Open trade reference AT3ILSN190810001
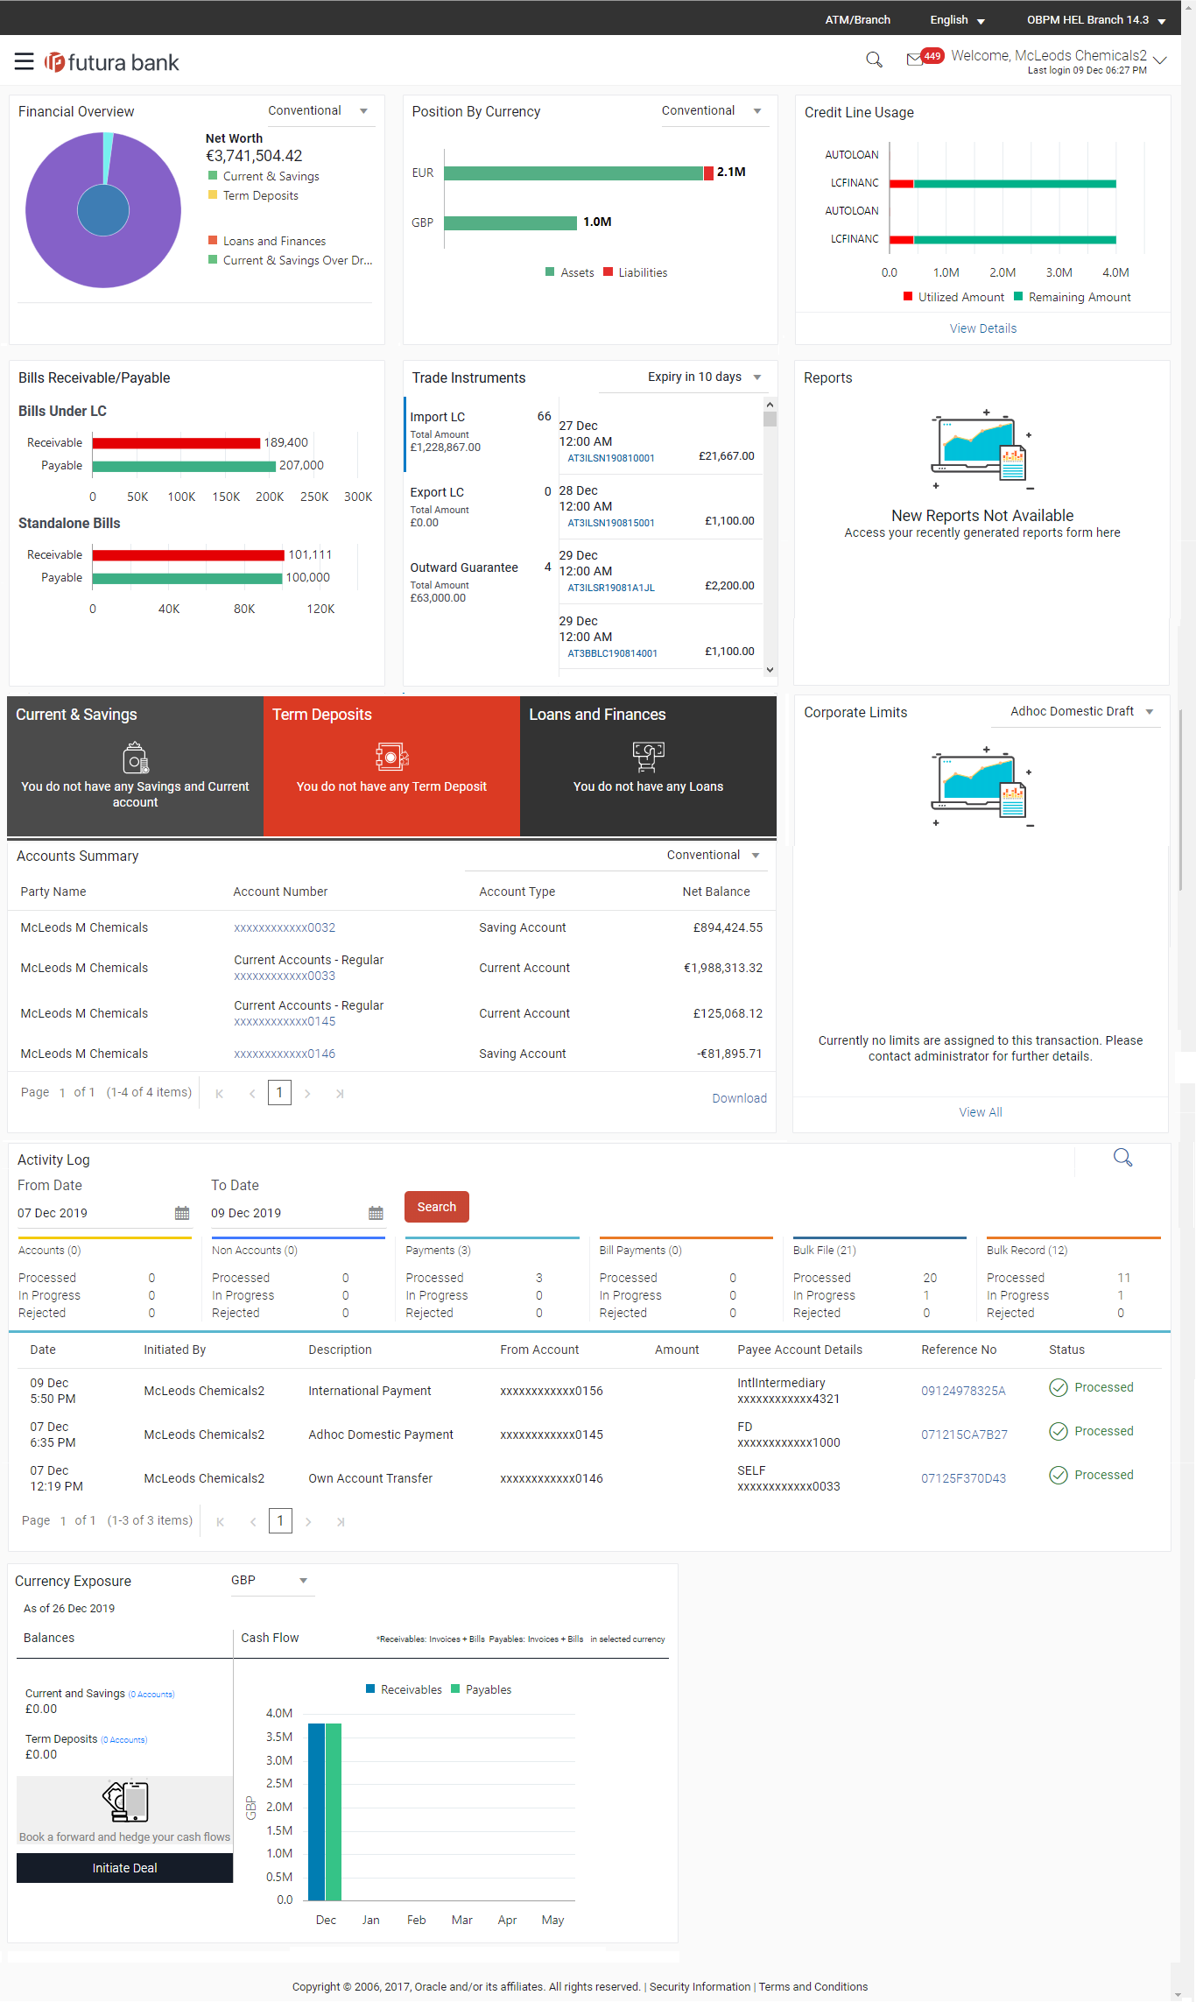 point(610,458)
